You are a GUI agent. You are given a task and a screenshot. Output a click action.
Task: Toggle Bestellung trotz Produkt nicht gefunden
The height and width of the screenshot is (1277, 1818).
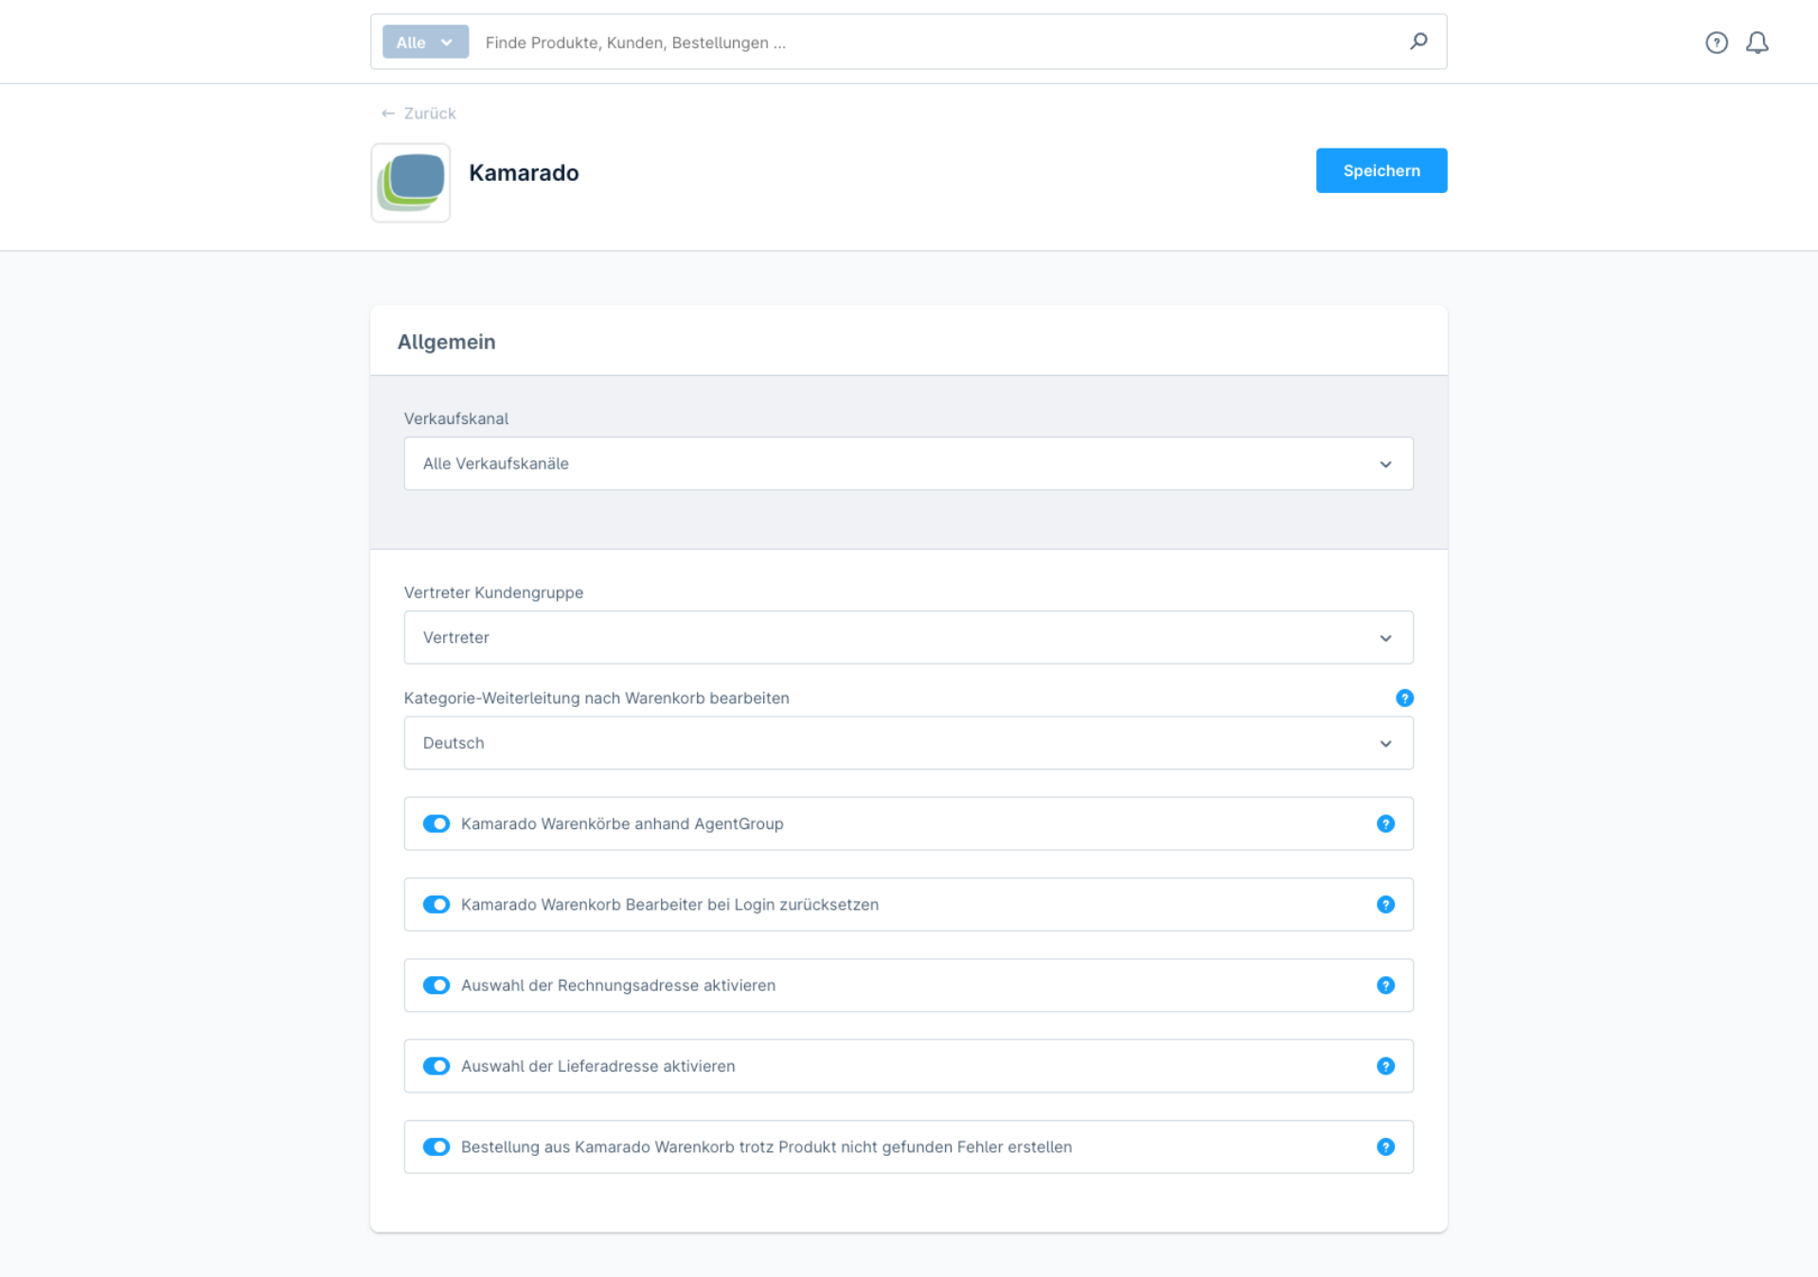(x=437, y=1146)
